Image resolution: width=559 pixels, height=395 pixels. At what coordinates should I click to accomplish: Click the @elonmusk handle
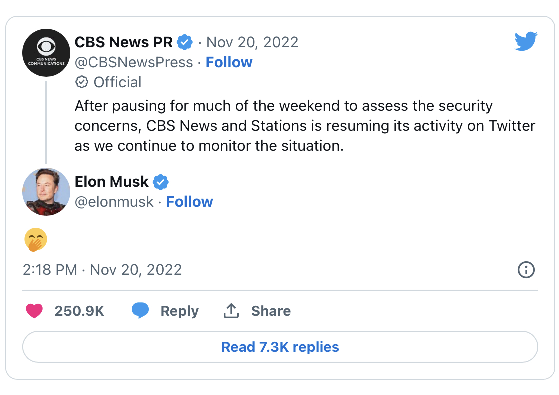click(114, 202)
